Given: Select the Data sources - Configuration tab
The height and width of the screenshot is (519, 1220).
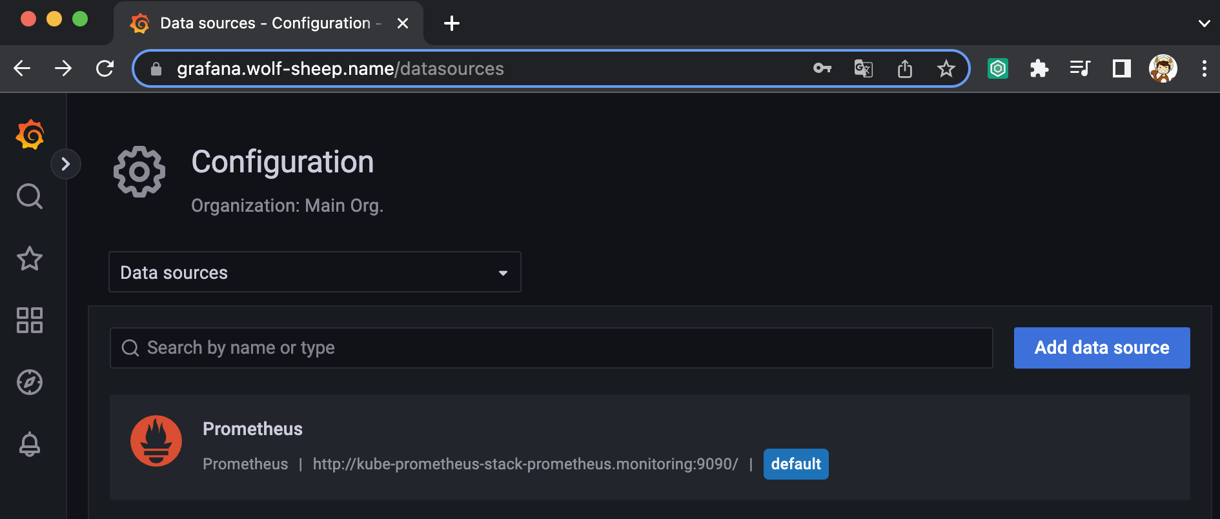Looking at the screenshot, I should pyautogui.click(x=268, y=23).
